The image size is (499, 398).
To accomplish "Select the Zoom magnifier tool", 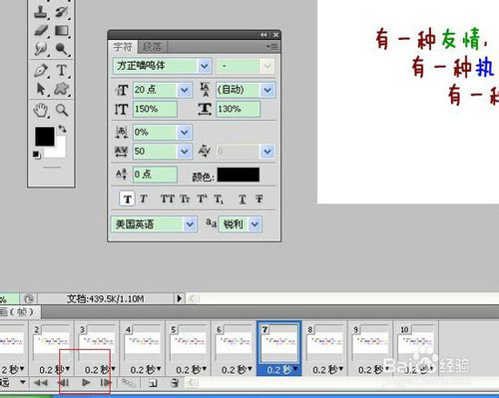I will 62,110.
